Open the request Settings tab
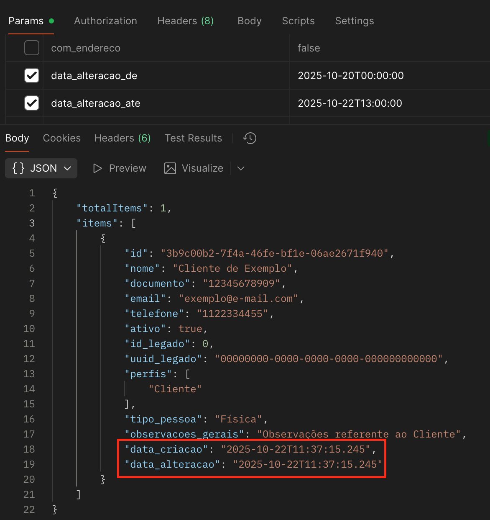490x520 pixels. 354,21
